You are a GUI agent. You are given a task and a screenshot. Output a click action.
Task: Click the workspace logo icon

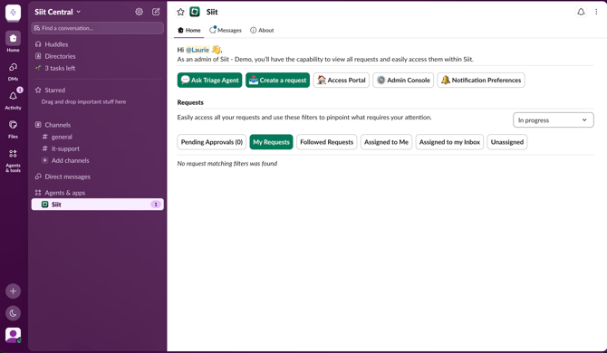tap(13, 13)
